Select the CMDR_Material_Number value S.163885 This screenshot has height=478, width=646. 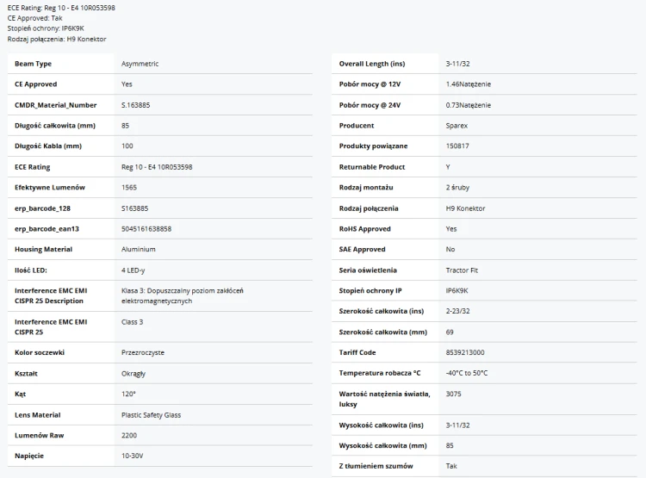pyautogui.click(x=135, y=105)
